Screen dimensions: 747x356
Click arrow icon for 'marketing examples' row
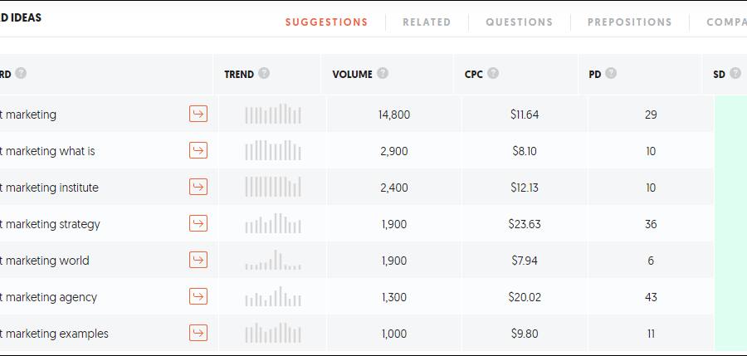point(198,333)
